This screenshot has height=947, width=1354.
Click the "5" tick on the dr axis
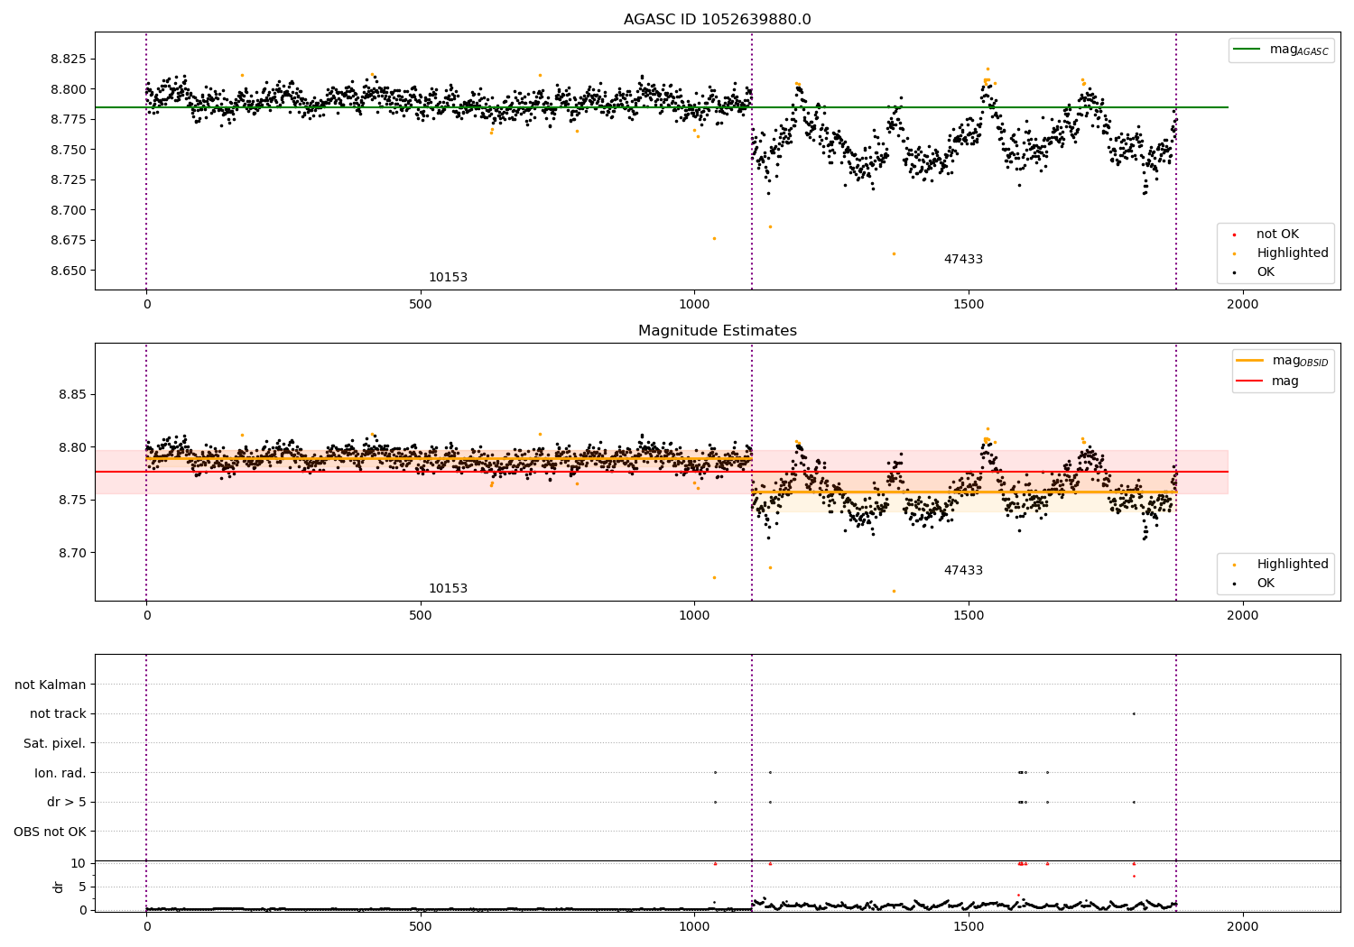[x=82, y=887]
